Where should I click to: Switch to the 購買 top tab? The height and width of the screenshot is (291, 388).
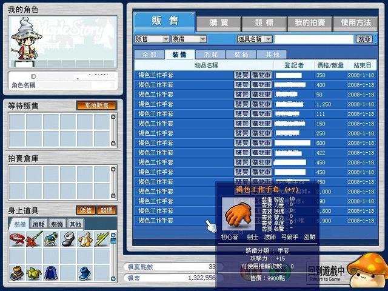219,23
